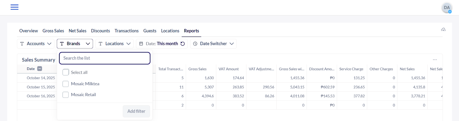Open Sales Summary three-dots options menu

tap(435, 60)
